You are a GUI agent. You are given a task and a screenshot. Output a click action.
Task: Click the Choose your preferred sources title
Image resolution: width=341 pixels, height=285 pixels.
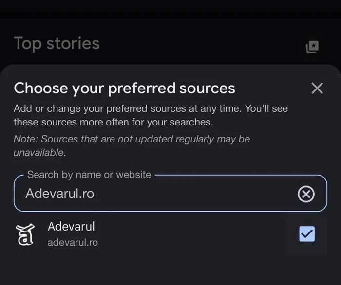click(x=124, y=89)
